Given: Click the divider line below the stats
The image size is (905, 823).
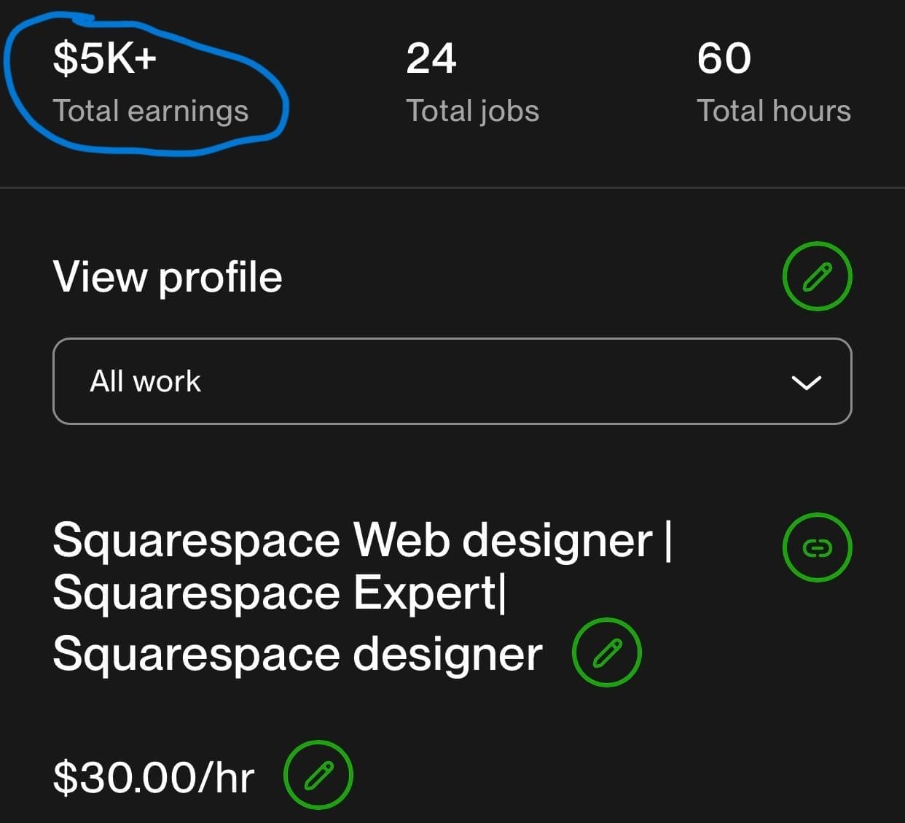Looking at the screenshot, I should 452,187.
